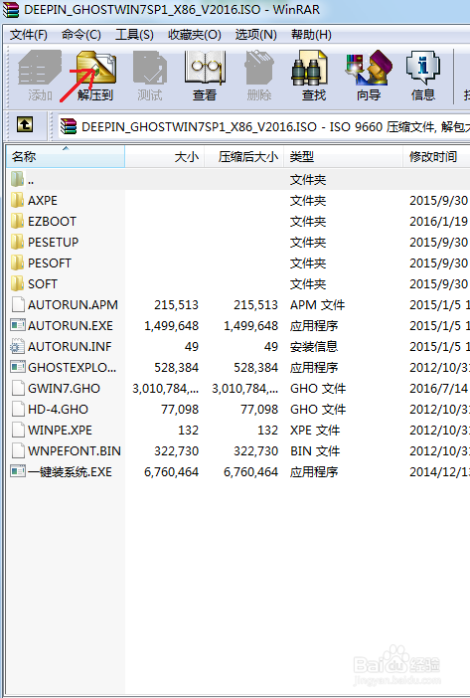Select the SOFT folder icon
Image resolution: width=470 pixels, height=698 pixels.
(x=17, y=284)
